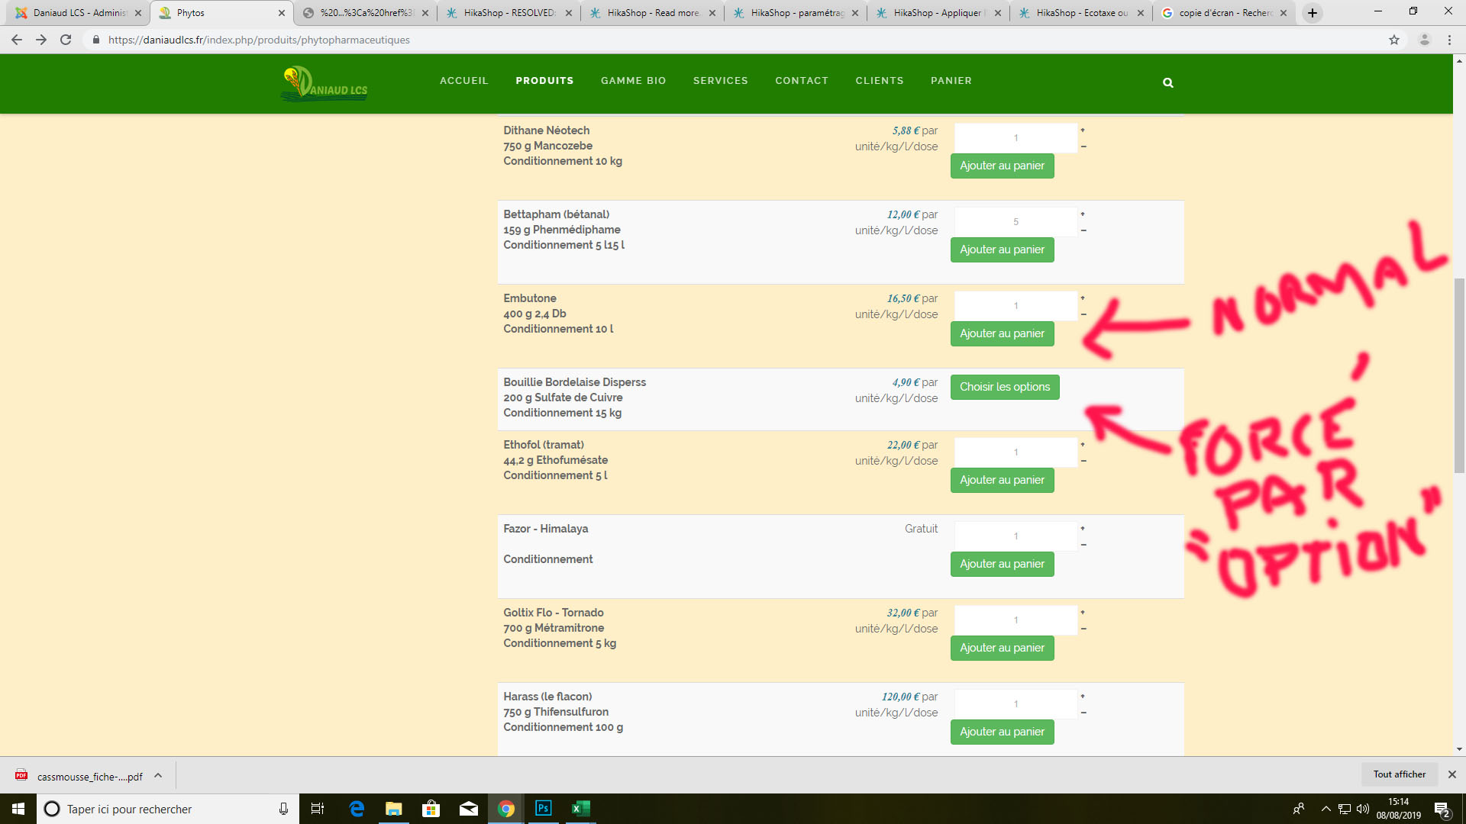Viewport: 1466px width, 824px height.
Task: Click the Chrome profile avatar icon
Action: click(1424, 40)
